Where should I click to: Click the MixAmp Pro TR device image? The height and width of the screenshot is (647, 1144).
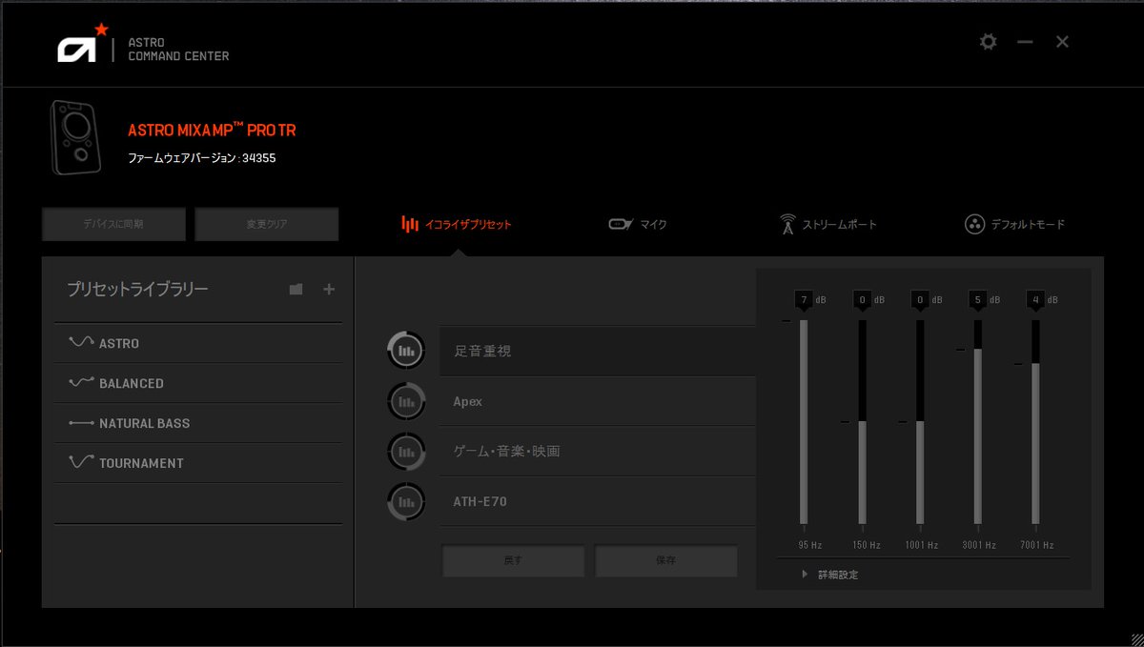[x=76, y=138]
